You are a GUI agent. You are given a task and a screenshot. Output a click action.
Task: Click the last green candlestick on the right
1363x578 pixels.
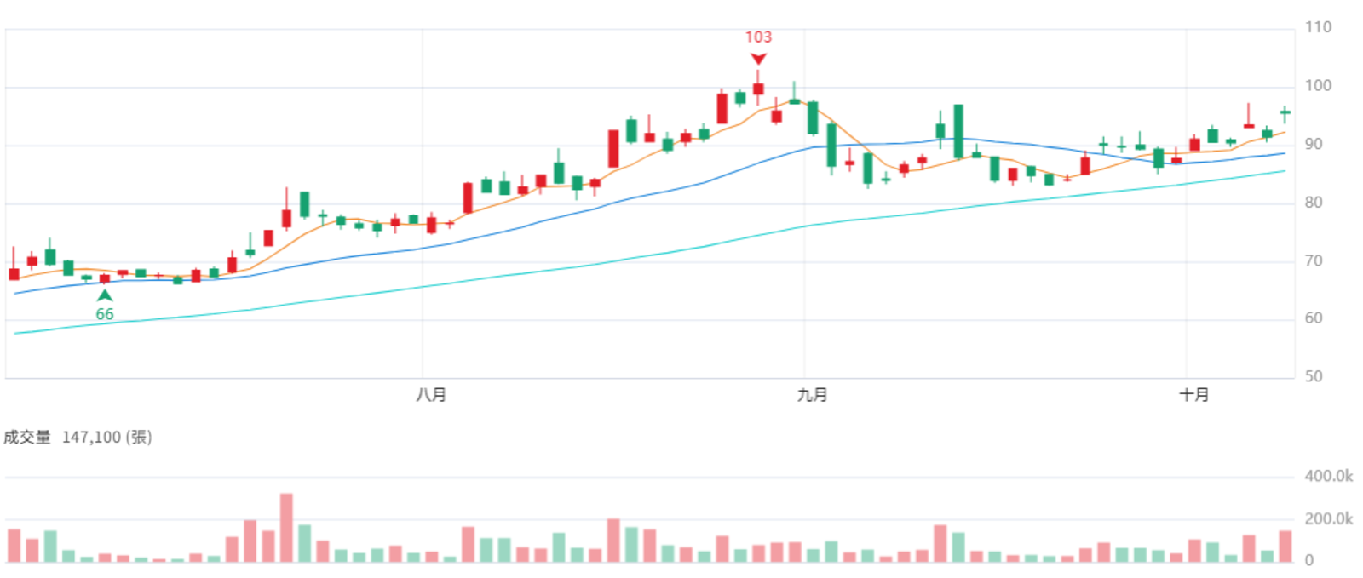click(1285, 112)
